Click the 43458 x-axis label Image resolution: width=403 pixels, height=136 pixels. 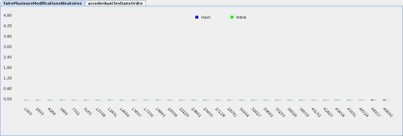[x=340, y=112]
